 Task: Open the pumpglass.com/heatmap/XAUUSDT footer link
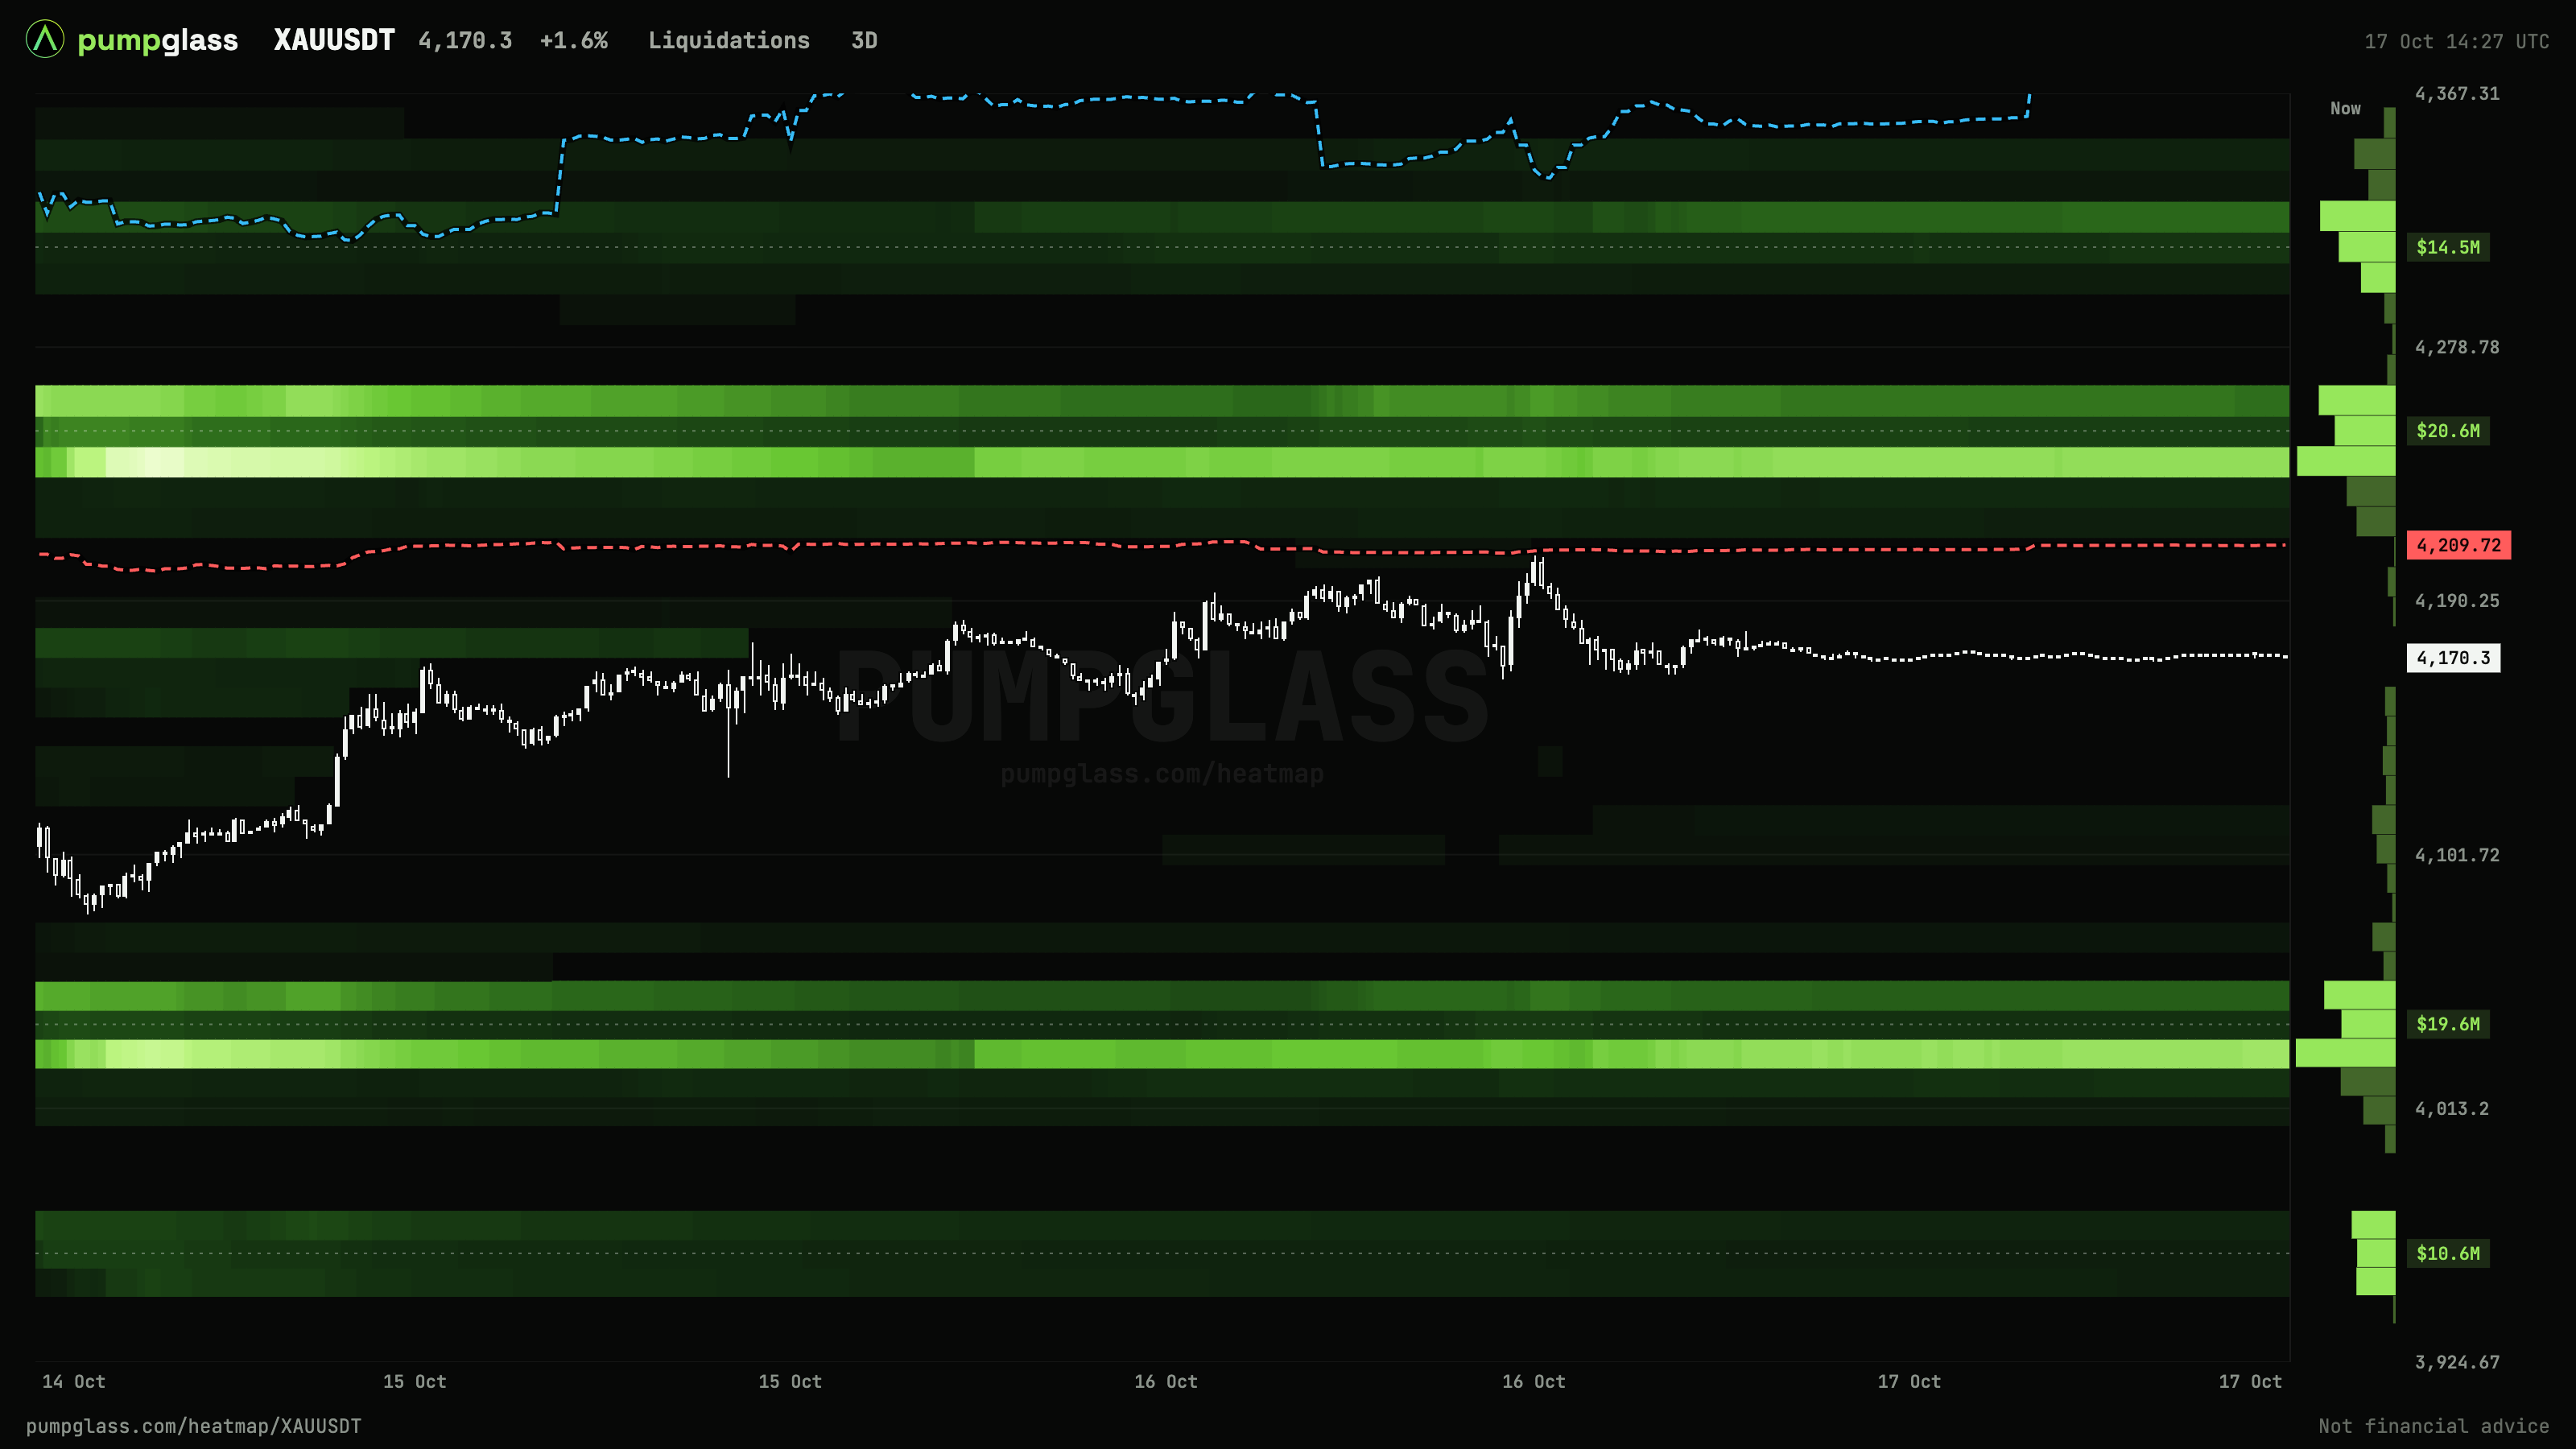click(194, 1427)
